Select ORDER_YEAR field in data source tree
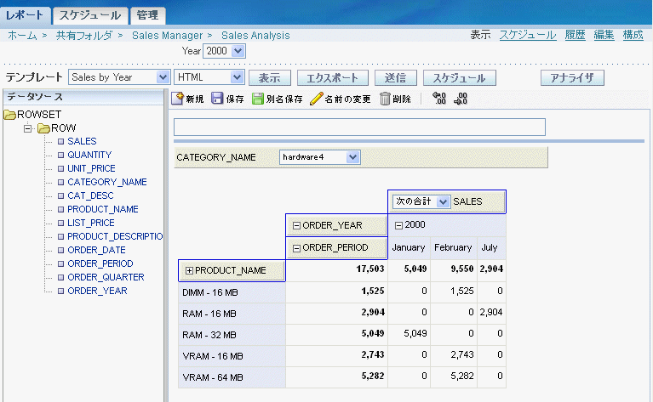The width and height of the screenshot is (653, 402). point(97,291)
